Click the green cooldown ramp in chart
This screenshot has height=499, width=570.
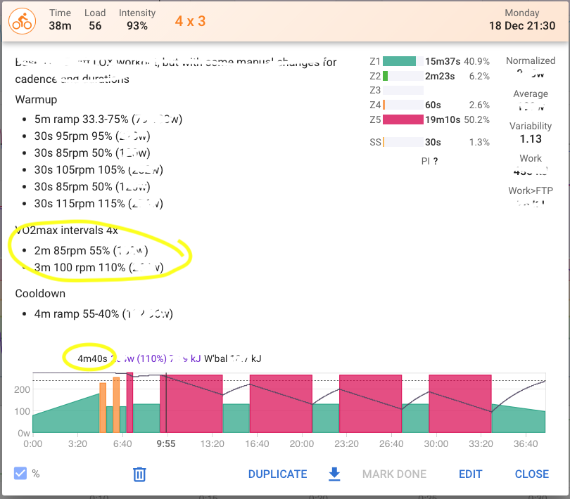518,420
